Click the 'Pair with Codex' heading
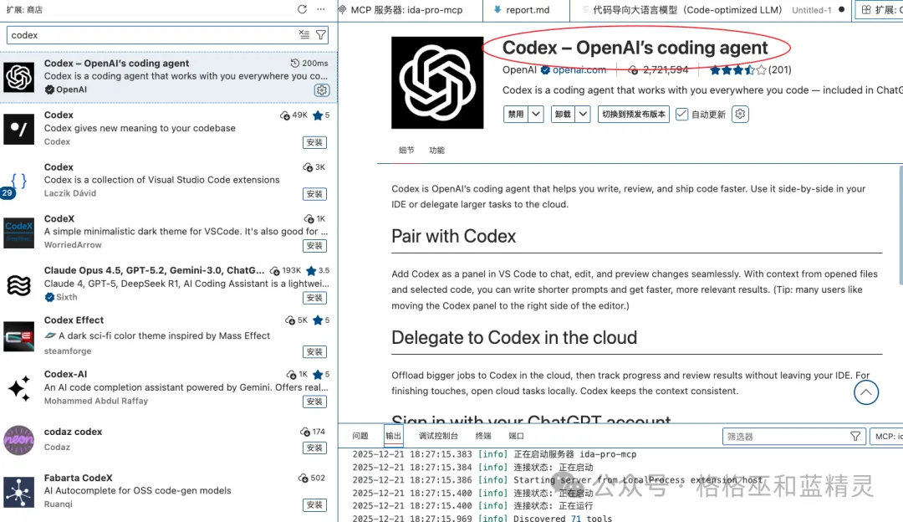The height and width of the screenshot is (522, 903). pos(453,236)
